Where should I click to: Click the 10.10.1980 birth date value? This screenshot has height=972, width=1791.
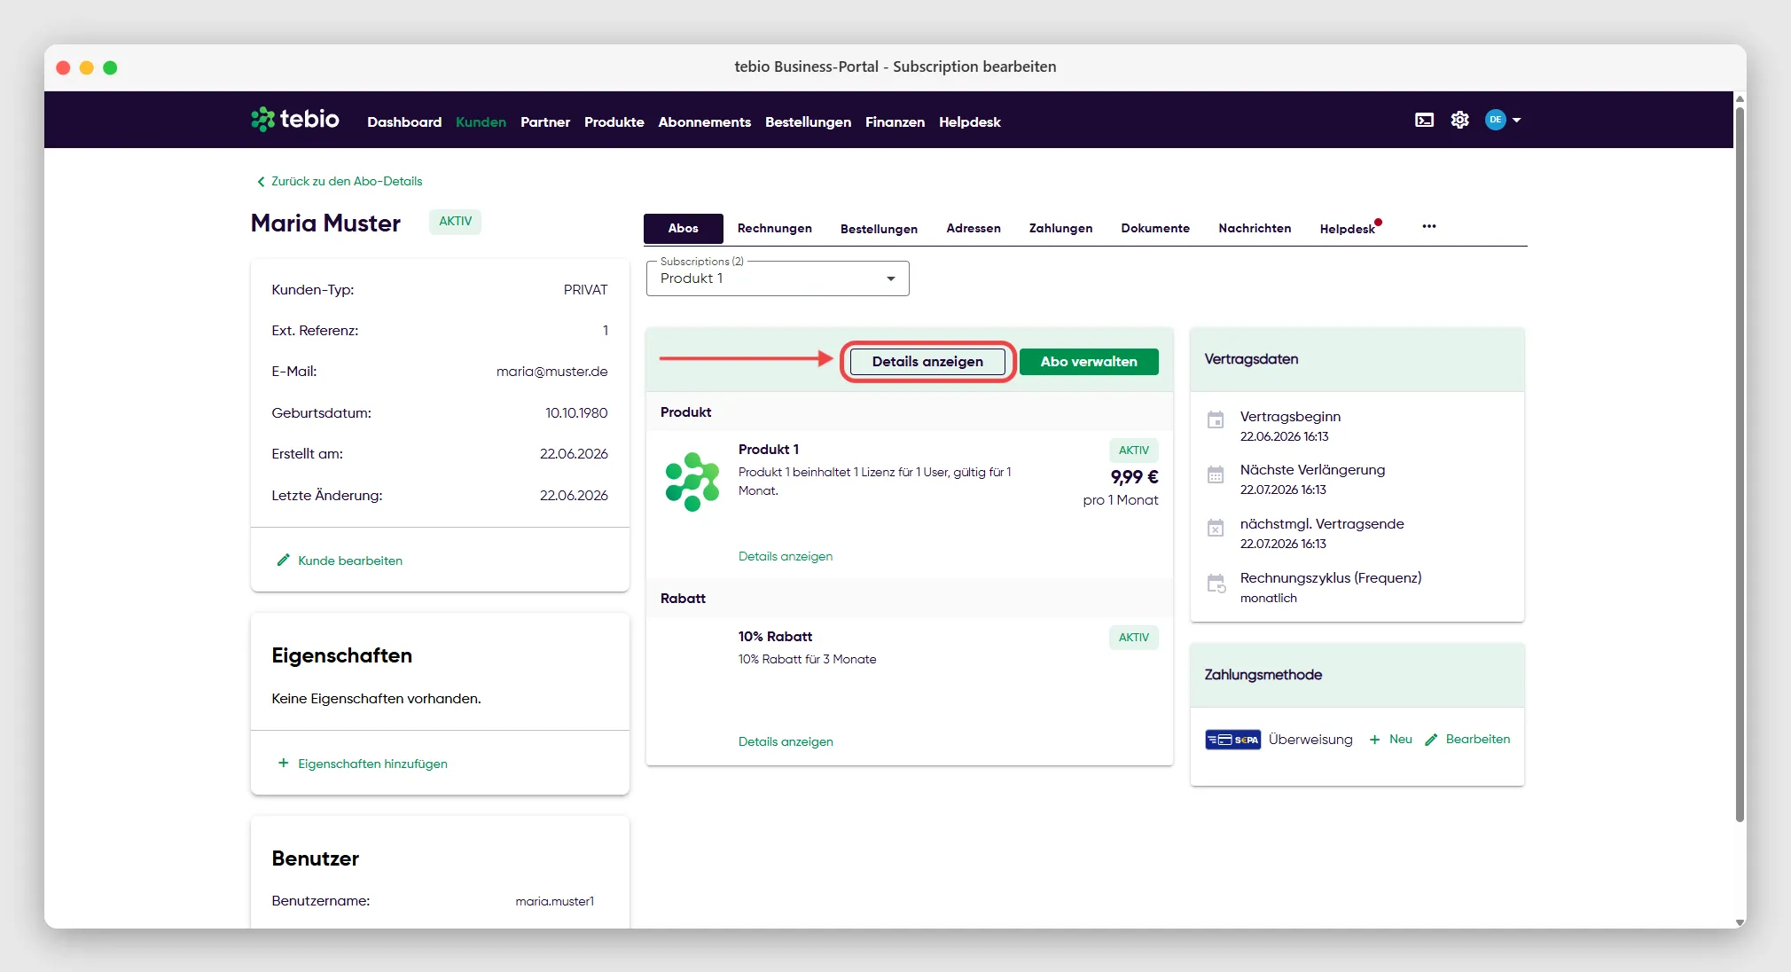(576, 413)
